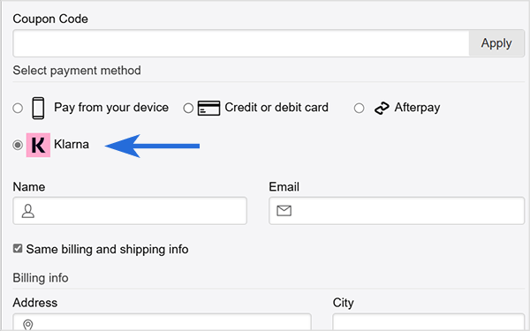530x331 pixels.
Task: Click the envelope icon in Email field
Action: point(284,211)
